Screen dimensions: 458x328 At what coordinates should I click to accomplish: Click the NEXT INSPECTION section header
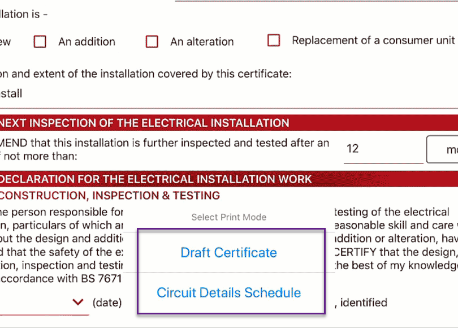tap(144, 123)
